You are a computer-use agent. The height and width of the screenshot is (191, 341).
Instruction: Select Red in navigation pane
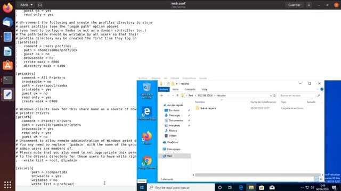174,156
